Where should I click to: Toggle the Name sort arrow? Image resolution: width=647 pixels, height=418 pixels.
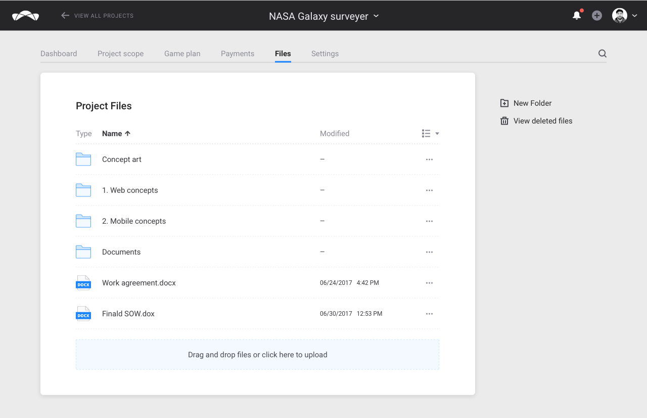(127, 134)
